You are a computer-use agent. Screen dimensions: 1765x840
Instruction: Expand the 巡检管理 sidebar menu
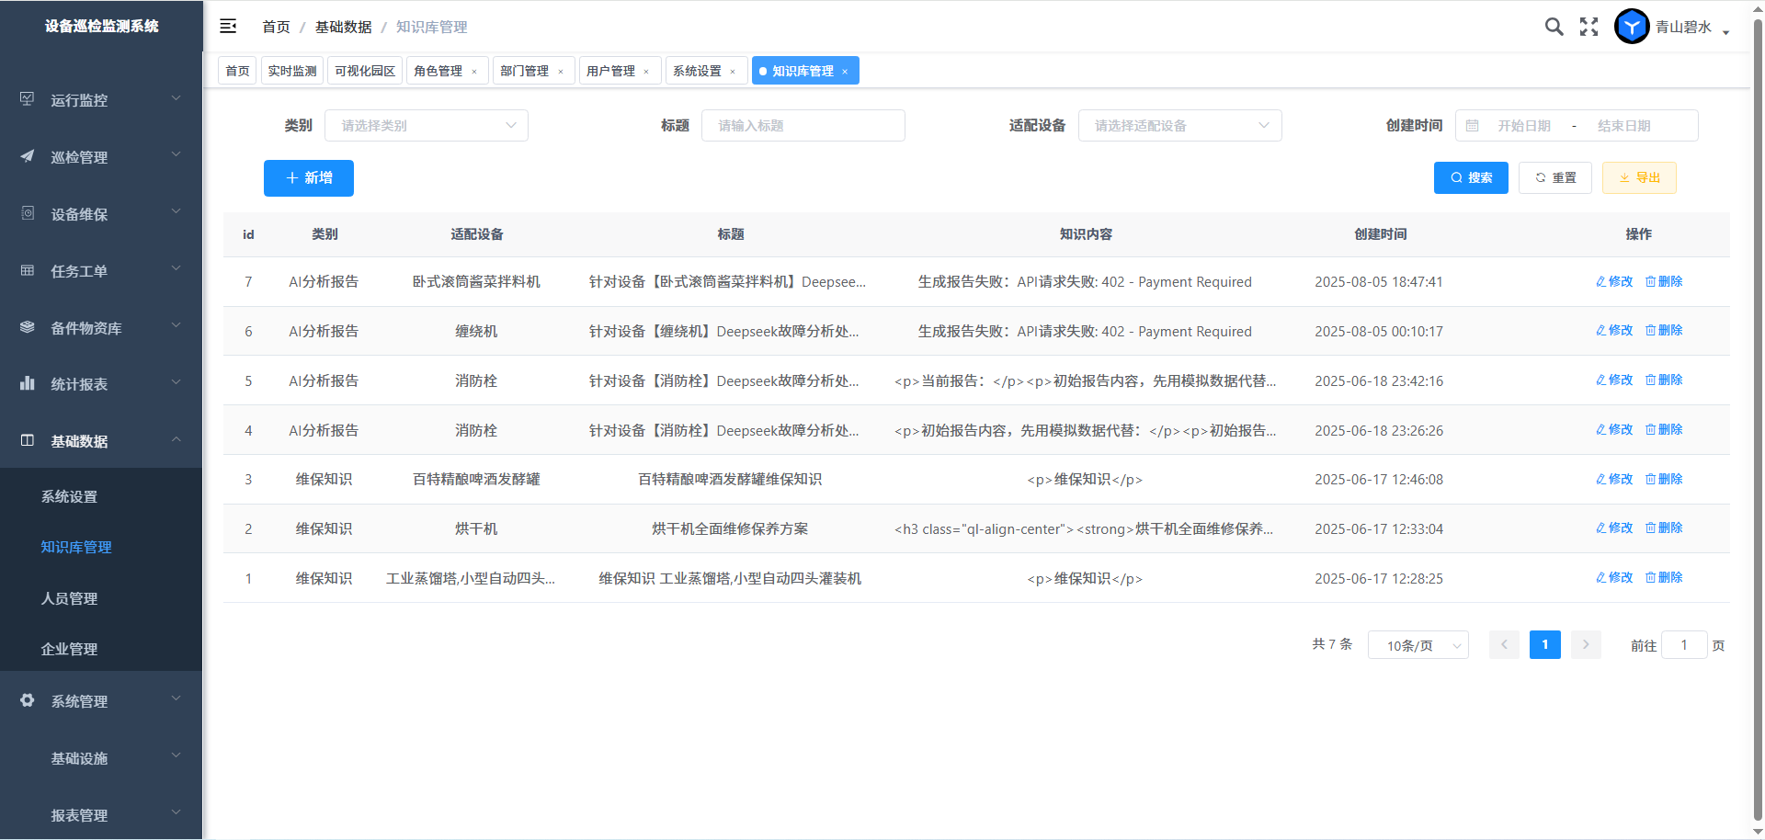pyautogui.click(x=101, y=157)
